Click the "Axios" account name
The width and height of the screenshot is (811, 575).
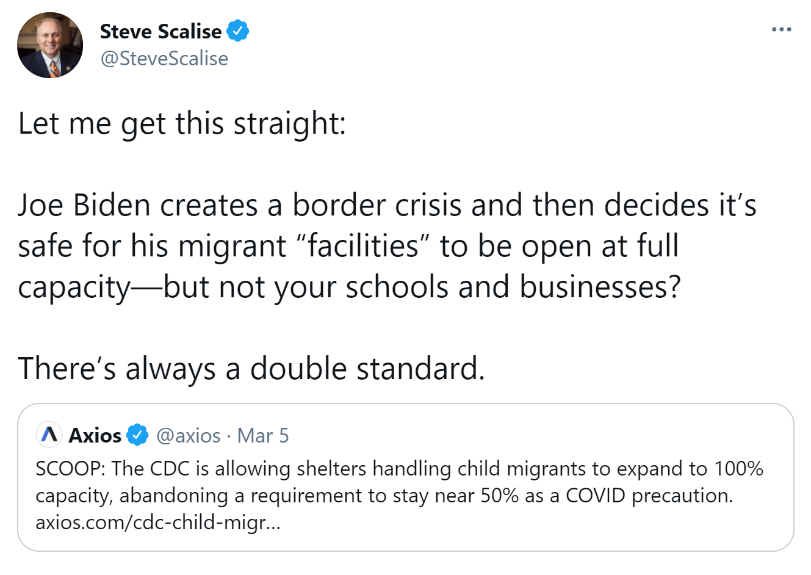[x=95, y=435]
